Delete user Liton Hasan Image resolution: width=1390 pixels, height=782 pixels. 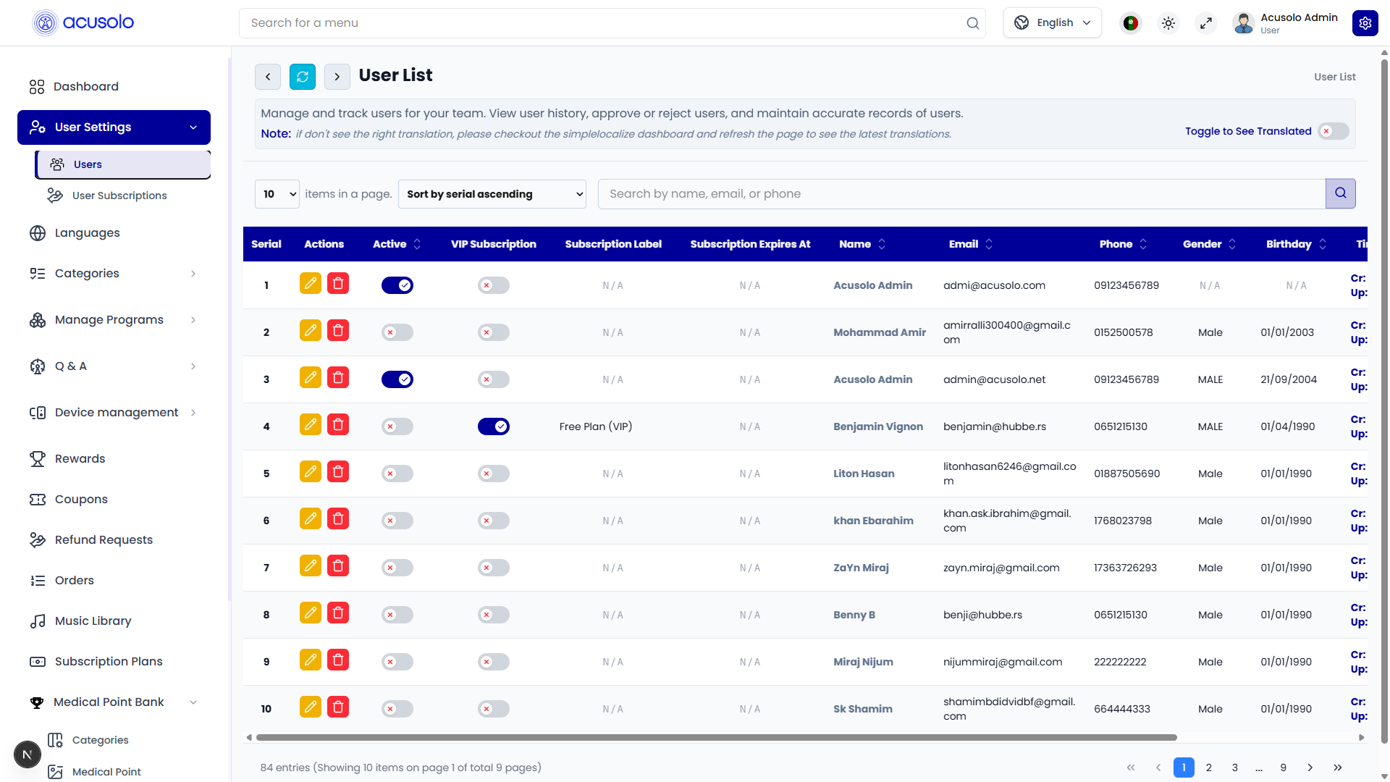point(338,471)
